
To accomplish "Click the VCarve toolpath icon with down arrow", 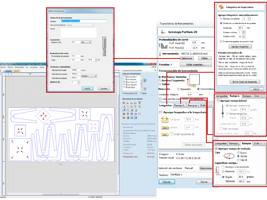I will click(124, 107).
